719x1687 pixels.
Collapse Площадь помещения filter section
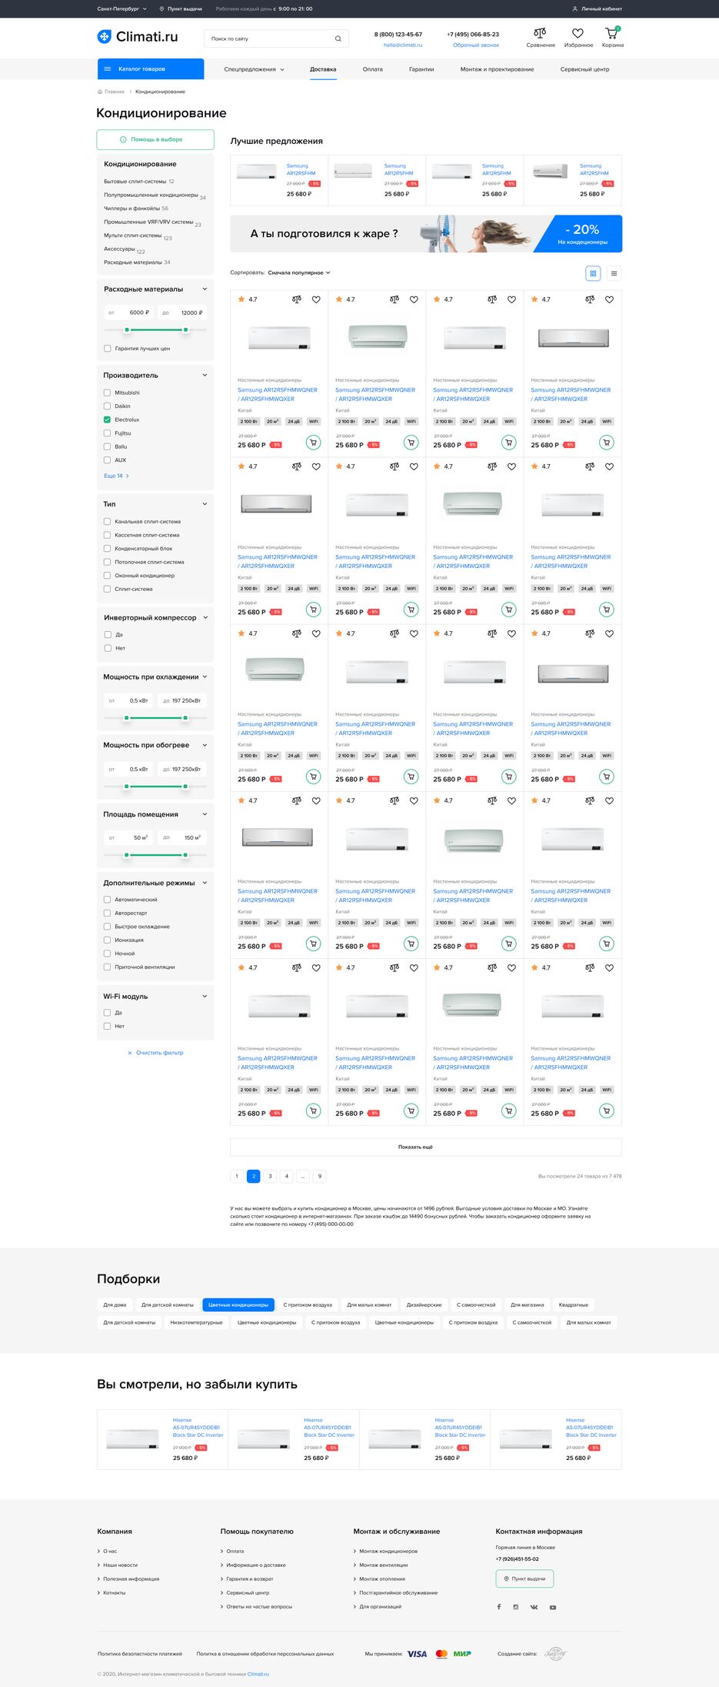tap(205, 814)
